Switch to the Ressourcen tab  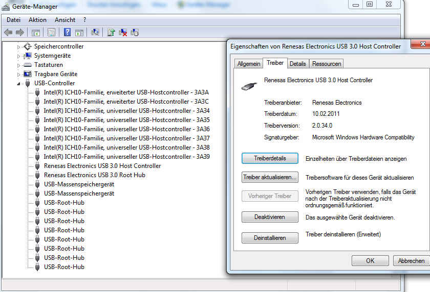coord(327,64)
